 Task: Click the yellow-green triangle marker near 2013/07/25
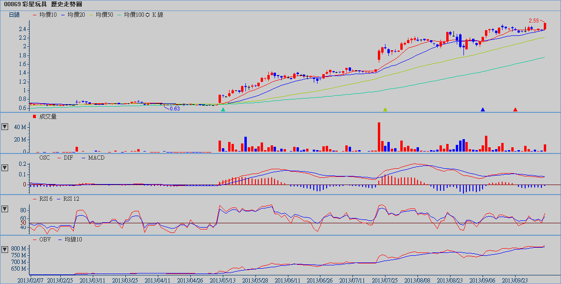[385, 110]
